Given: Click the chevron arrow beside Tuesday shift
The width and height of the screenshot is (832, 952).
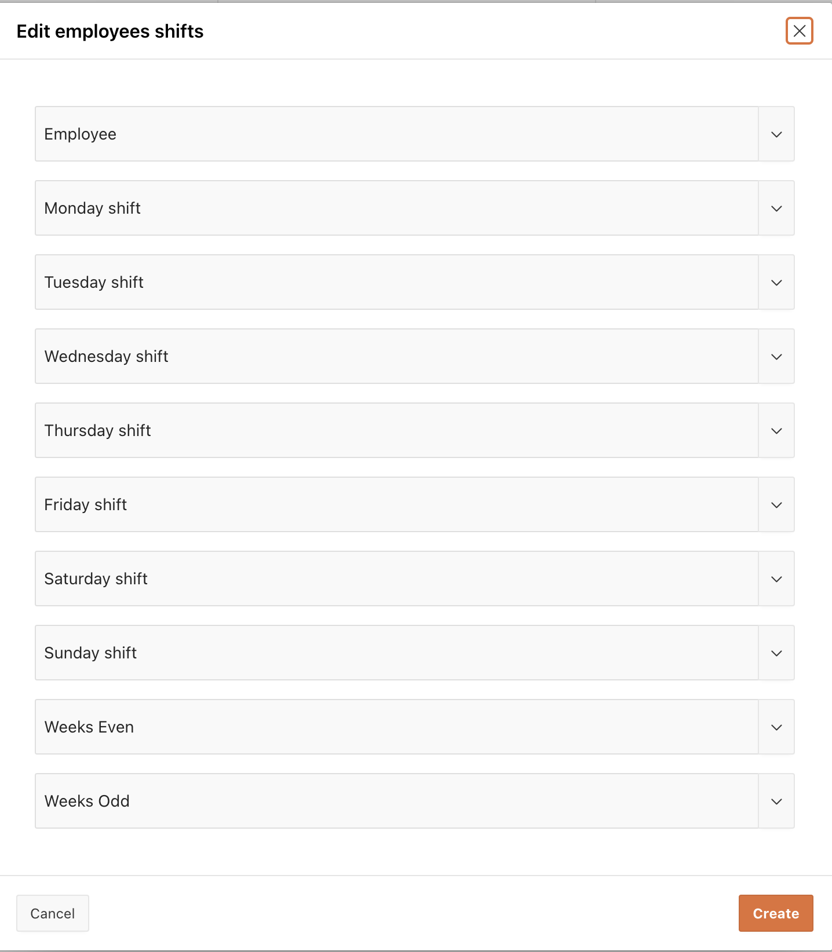Looking at the screenshot, I should click(776, 282).
